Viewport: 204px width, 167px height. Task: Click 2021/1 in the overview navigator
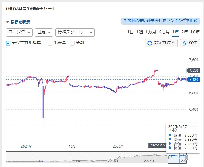pyautogui.click(x=113, y=161)
